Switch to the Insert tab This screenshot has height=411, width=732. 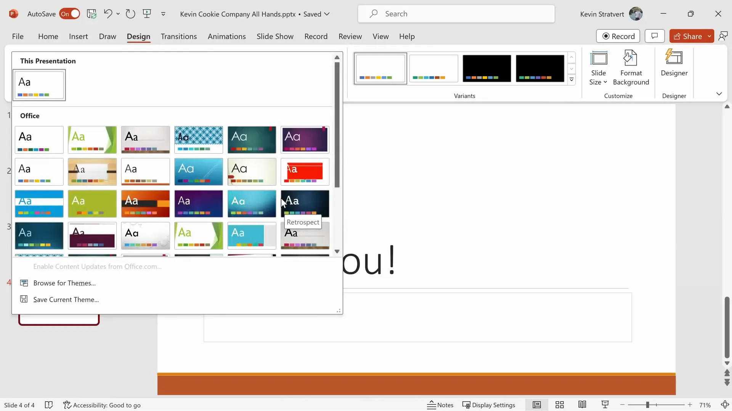78,37
